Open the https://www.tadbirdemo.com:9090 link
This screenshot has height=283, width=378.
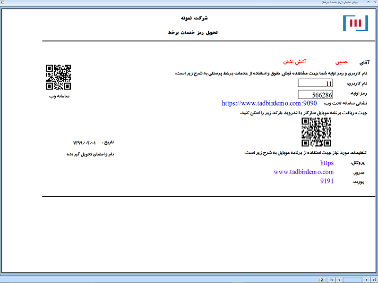click(x=269, y=103)
